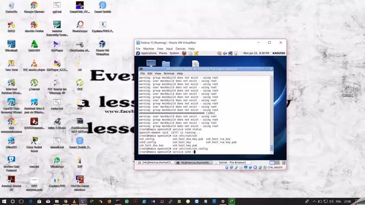The image size is (365, 205).
Task: Select the Cisco Packet Tracer shortcut
Action: click(x=34, y=144)
